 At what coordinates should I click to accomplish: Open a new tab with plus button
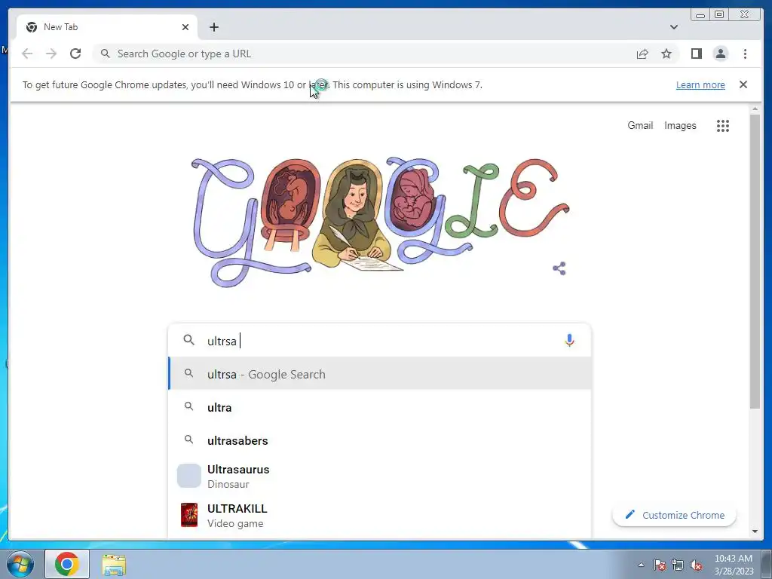pyautogui.click(x=213, y=27)
